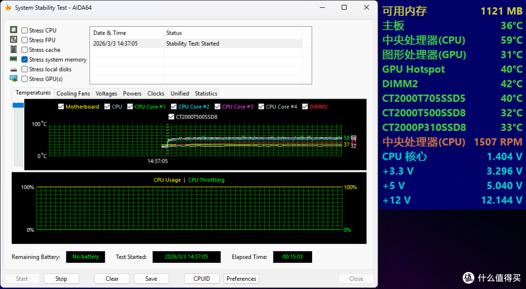Click the GPU Hotspot 40°C sensor row

click(x=452, y=69)
